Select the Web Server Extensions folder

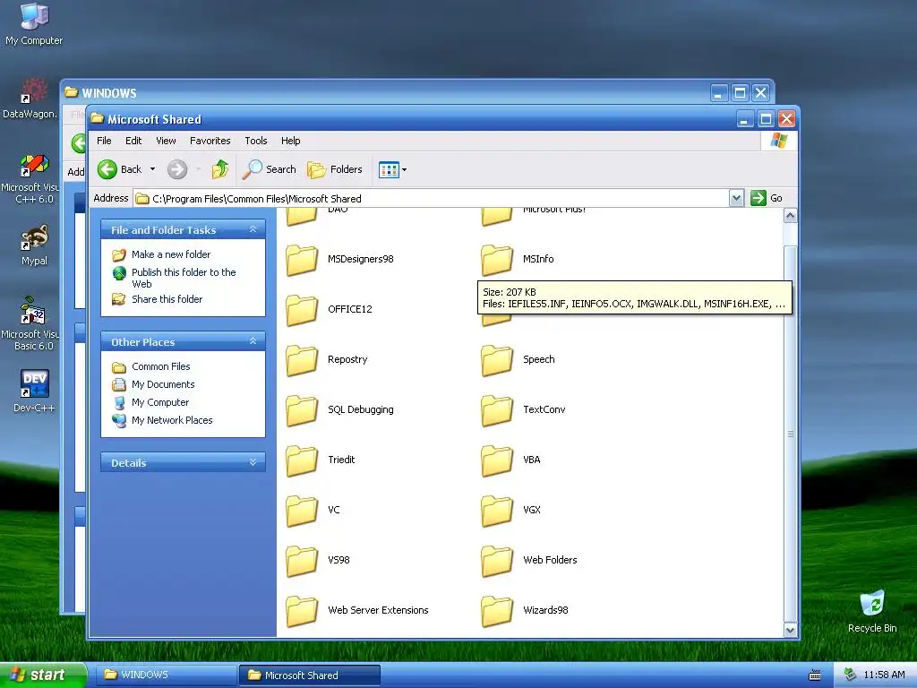click(358, 611)
